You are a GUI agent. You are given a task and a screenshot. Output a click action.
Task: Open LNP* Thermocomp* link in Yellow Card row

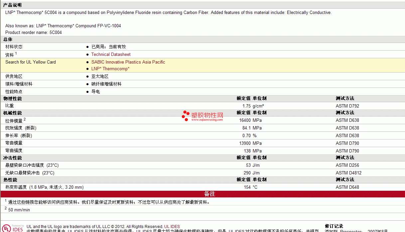pos(110,69)
